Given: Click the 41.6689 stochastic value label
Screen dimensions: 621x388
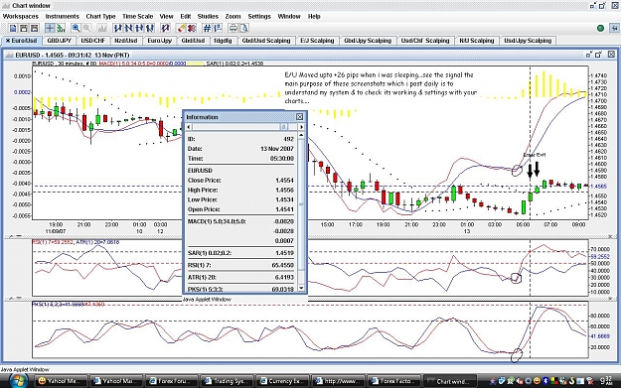Looking at the screenshot, I should (x=599, y=335).
